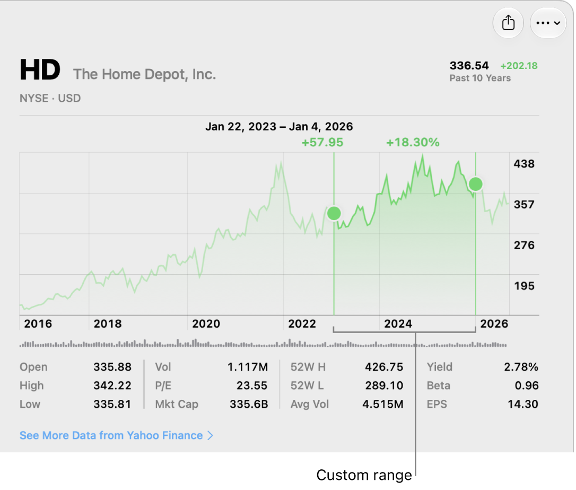Screen dimensions: 576x490
Task: Click the Past 10 Years label
Action: pos(480,78)
